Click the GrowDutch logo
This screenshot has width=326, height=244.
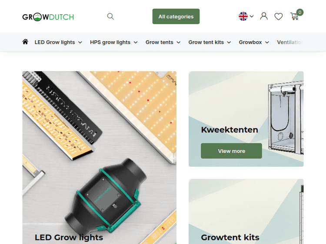click(48, 17)
